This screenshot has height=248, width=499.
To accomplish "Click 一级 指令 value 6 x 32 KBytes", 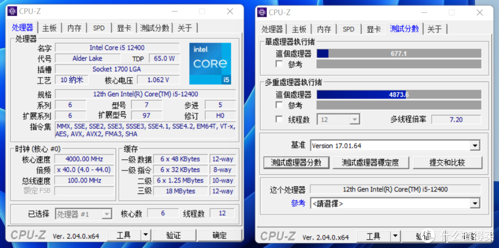I will coord(180,170).
